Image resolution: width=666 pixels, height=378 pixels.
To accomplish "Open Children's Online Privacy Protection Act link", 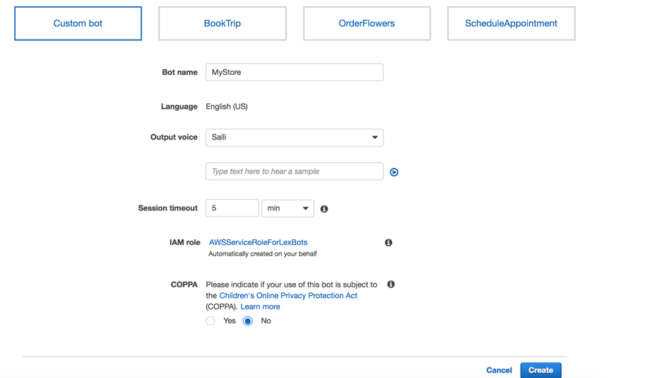I will pyautogui.click(x=288, y=296).
